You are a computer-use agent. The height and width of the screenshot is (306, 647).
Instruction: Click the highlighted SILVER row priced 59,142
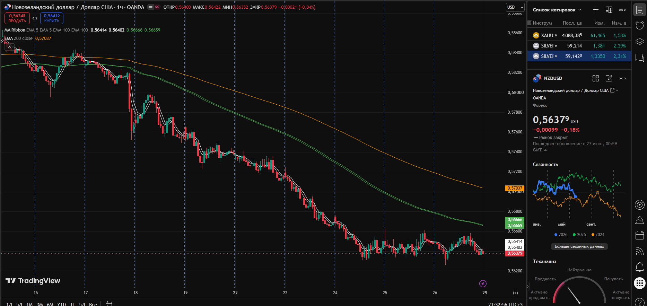click(x=579, y=56)
